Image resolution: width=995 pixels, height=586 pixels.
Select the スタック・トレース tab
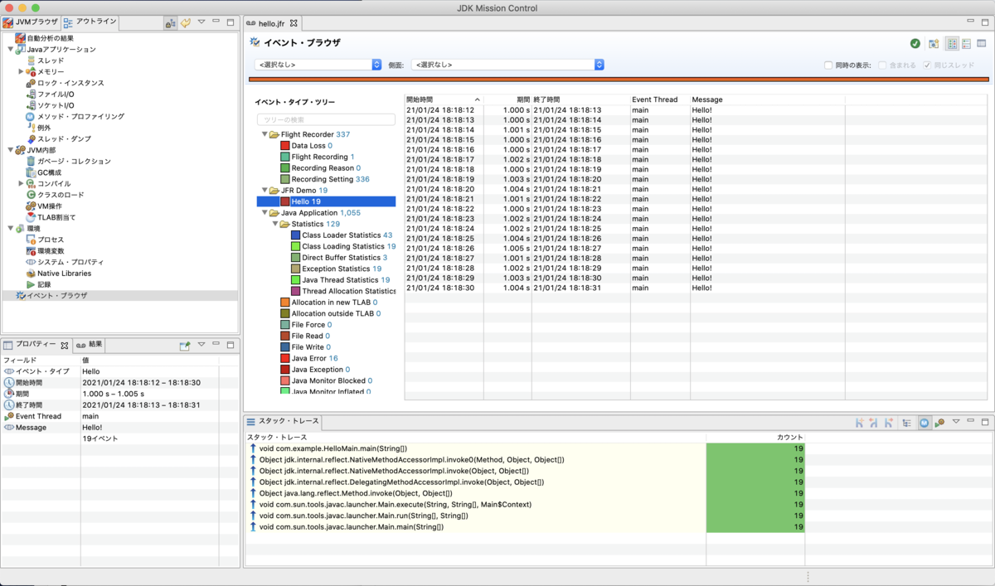(x=282, y=422)
